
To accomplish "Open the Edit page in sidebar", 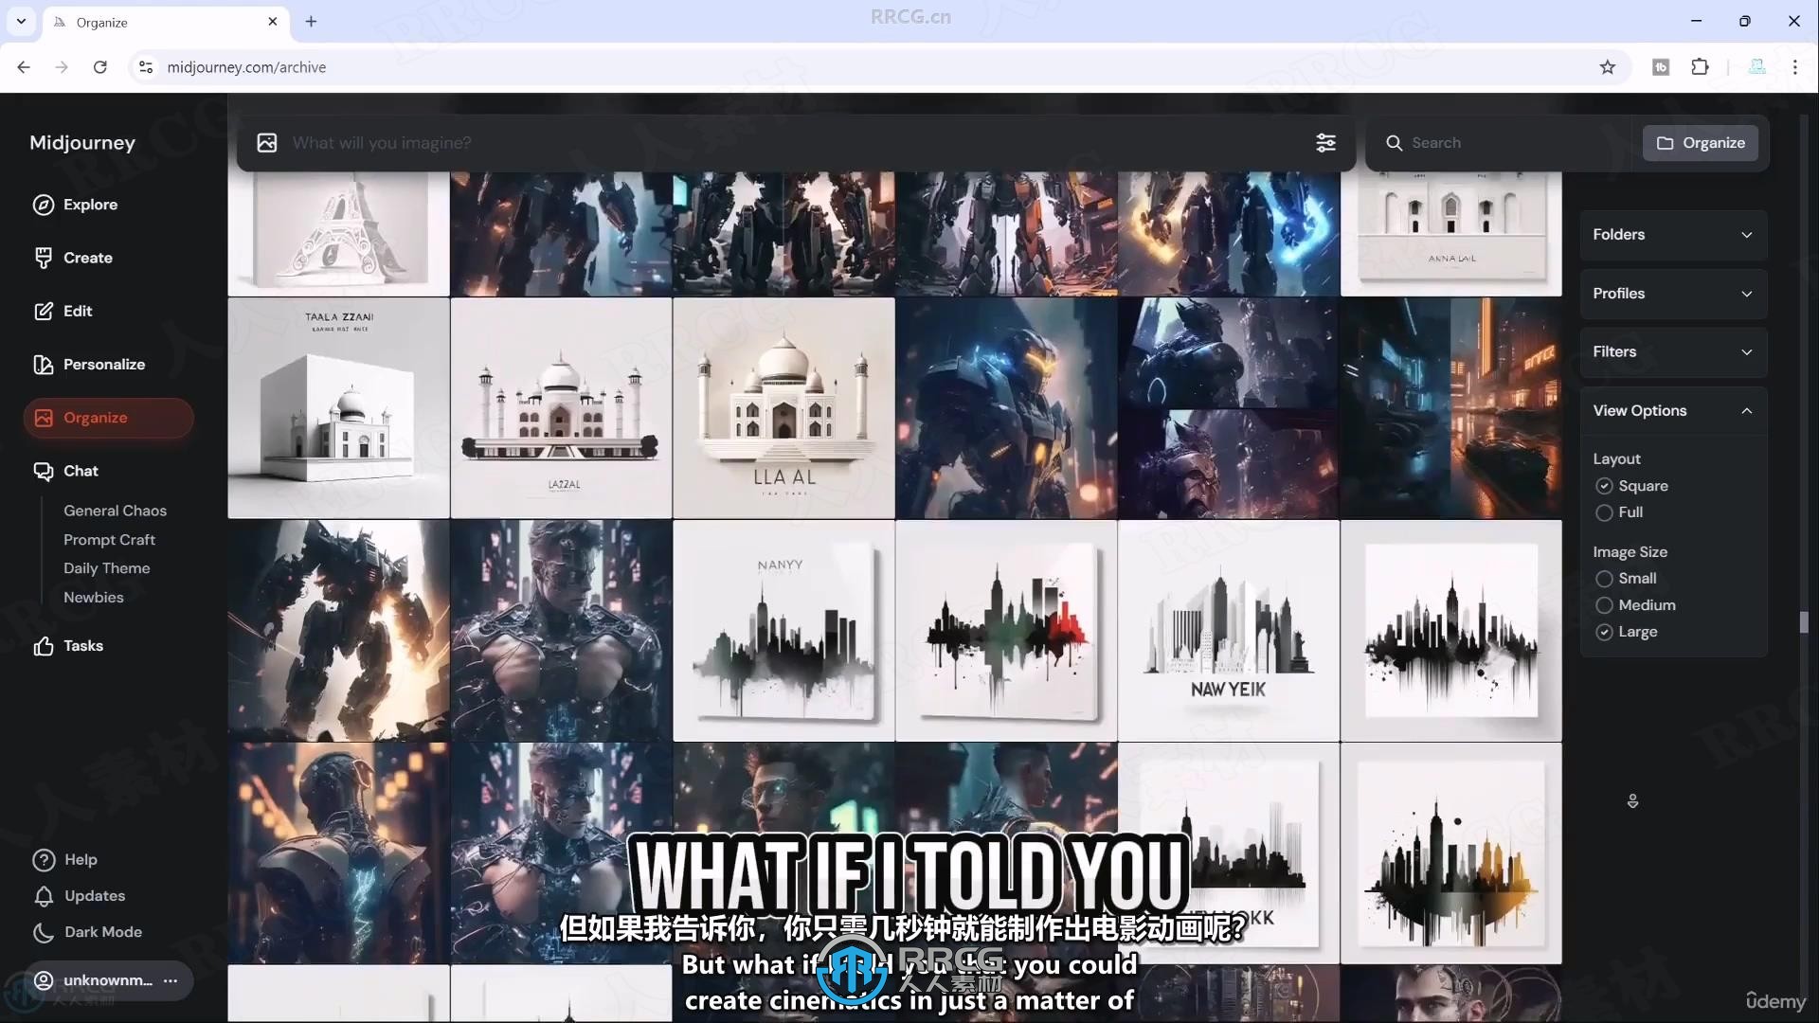I will [63, 311].
